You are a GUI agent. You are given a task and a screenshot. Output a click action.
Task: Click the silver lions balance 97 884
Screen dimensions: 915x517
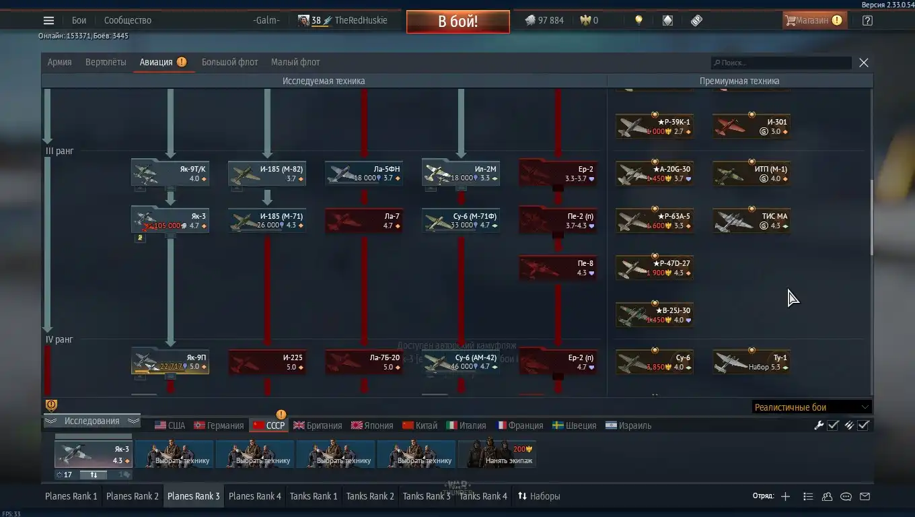(544, 20)
